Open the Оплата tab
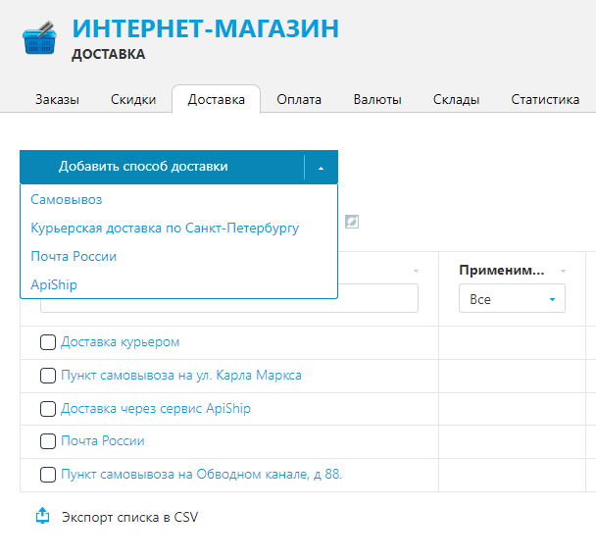Image resolution: width=596 pixels, height=560 pixels. [299, 100]
